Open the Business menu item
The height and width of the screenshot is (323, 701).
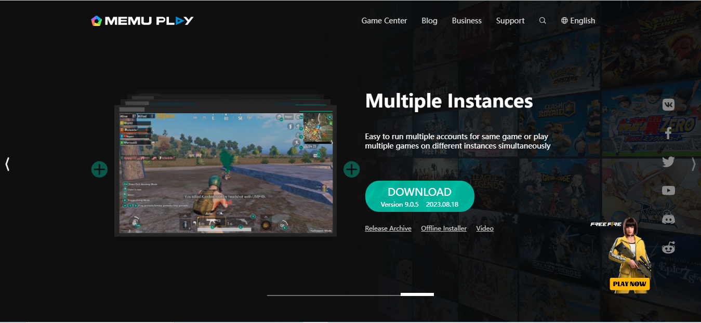point(467,21)
